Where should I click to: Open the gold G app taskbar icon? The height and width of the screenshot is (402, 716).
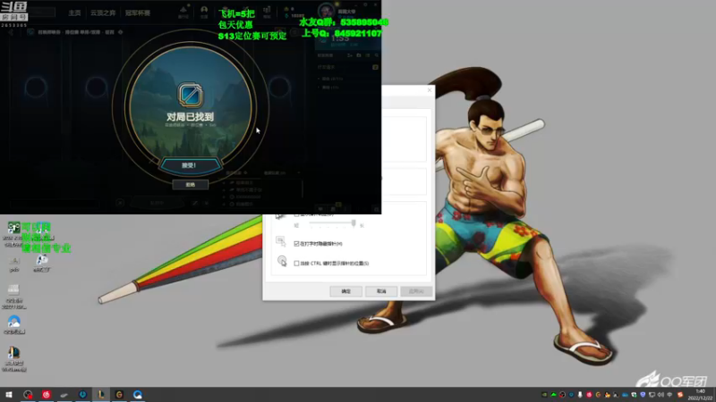[119, 394]
